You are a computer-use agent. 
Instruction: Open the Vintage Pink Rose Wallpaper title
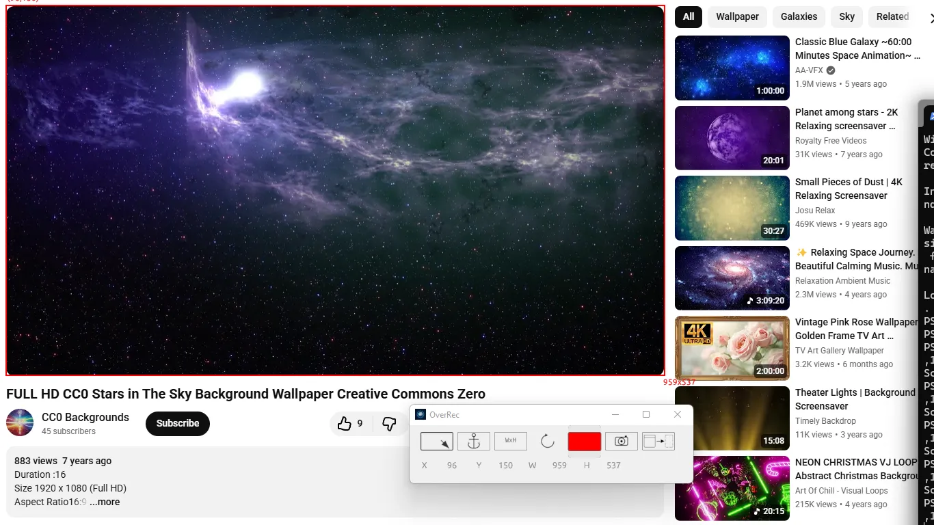coord(856,329)
